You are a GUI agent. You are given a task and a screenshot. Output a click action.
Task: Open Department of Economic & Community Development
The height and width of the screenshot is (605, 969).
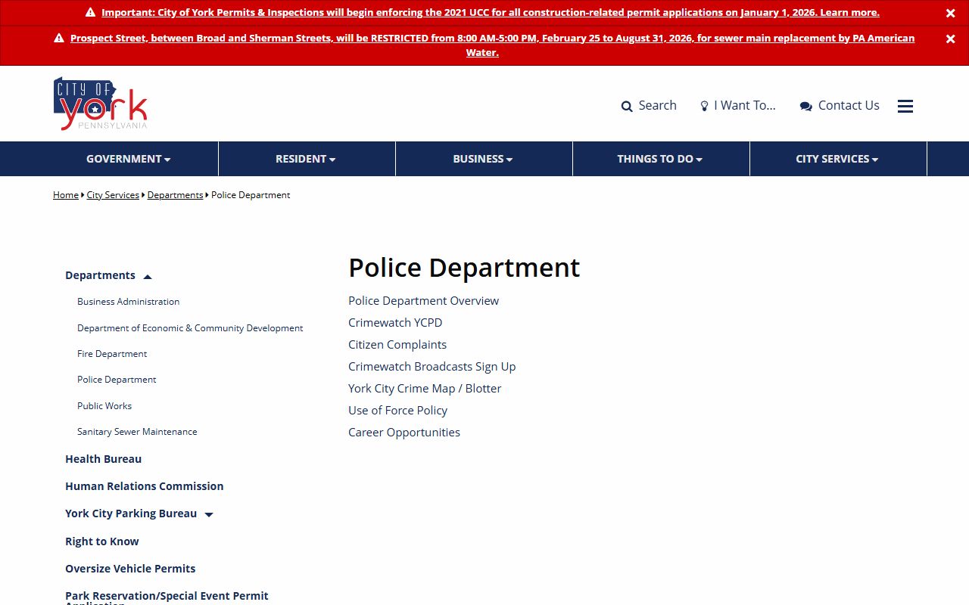click(x=190, y=328)
